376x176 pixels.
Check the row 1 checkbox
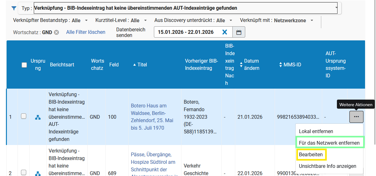coord(23,116)
